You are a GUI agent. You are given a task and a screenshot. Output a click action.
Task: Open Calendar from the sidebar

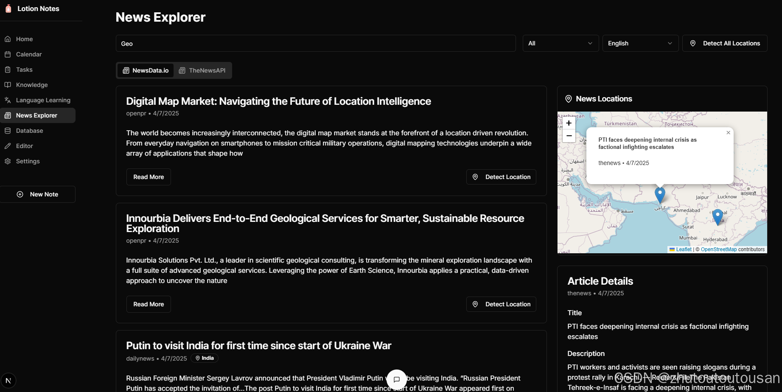[38, 54]
